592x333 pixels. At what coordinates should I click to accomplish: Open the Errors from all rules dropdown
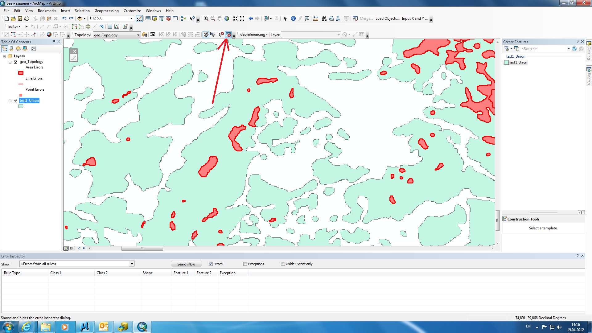132,264
